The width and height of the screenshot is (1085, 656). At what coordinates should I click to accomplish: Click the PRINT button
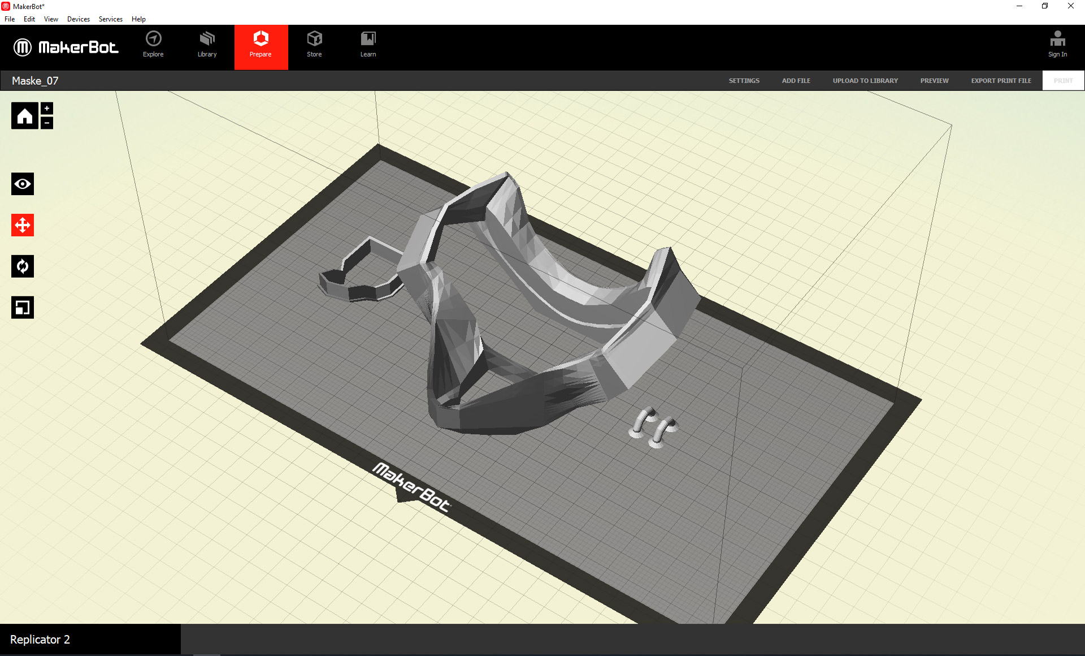(1063, 81)
